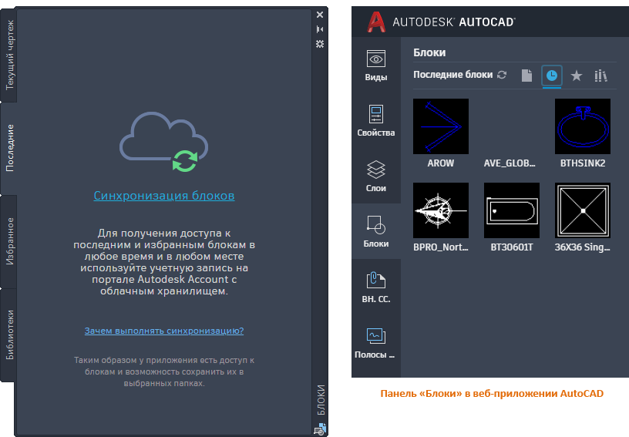This screenshot has height=437, width=629.
Task: Select the 36X36 Sing... block thumbnail
Action: pos(583,210)
